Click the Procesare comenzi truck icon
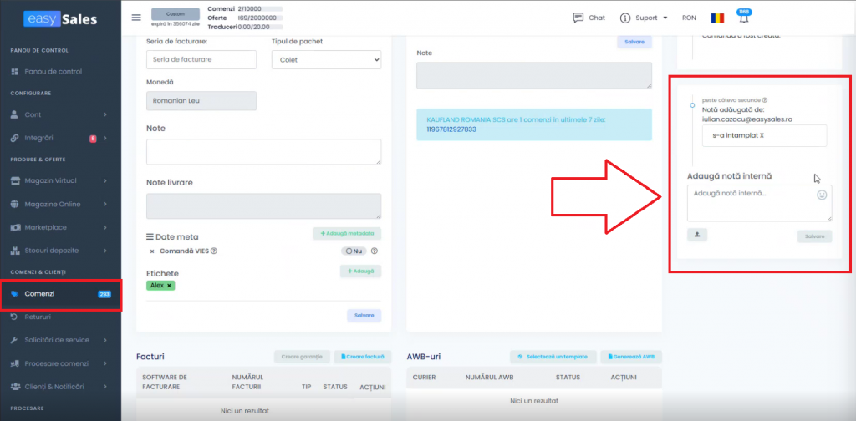 click(15, 363)
